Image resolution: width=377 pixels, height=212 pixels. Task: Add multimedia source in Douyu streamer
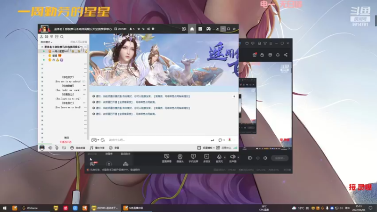tap(207, 158)
